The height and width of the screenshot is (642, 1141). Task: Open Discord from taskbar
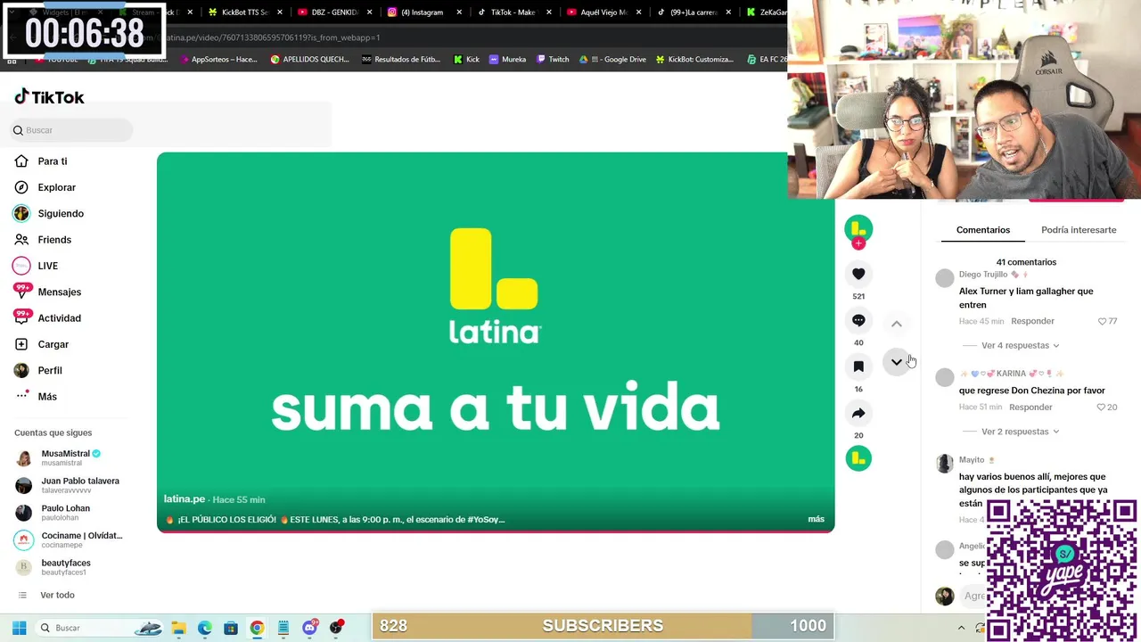point(309,628)
